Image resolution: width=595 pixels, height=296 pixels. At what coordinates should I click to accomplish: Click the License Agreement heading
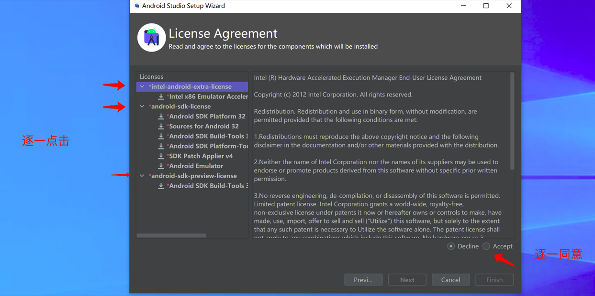pos(223,33)
